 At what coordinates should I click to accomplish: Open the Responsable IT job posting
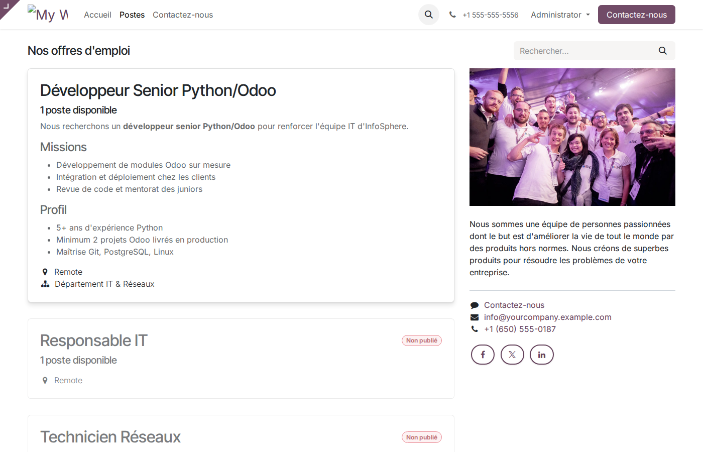click(x=93, y=341)
